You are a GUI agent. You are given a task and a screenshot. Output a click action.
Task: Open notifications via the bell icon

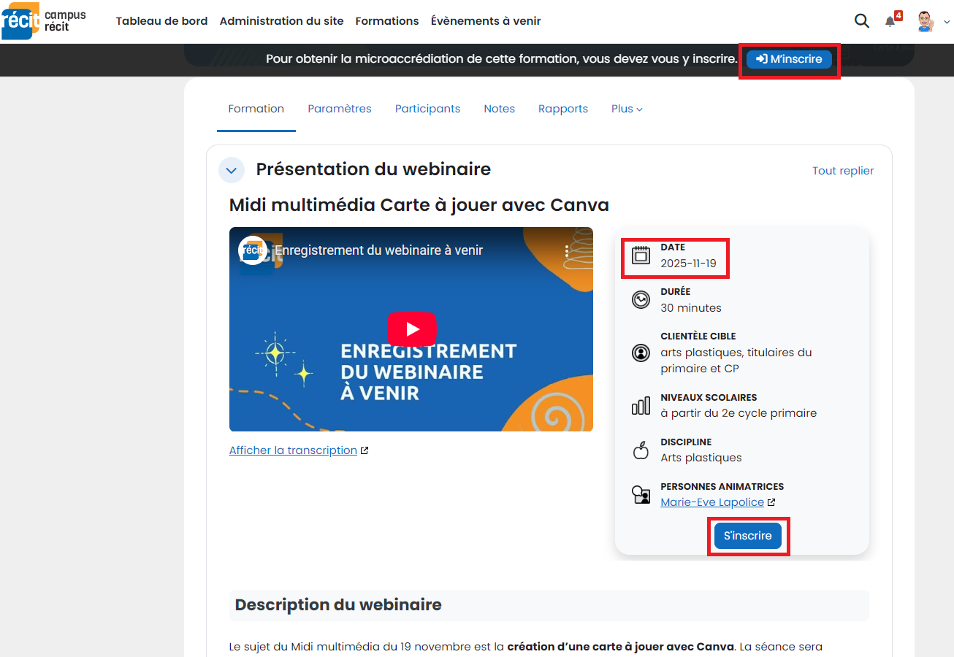point(890,21)
